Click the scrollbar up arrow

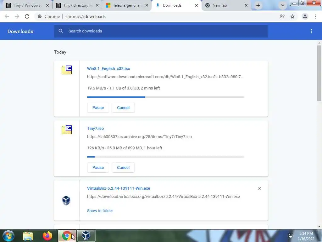(319, 43)
